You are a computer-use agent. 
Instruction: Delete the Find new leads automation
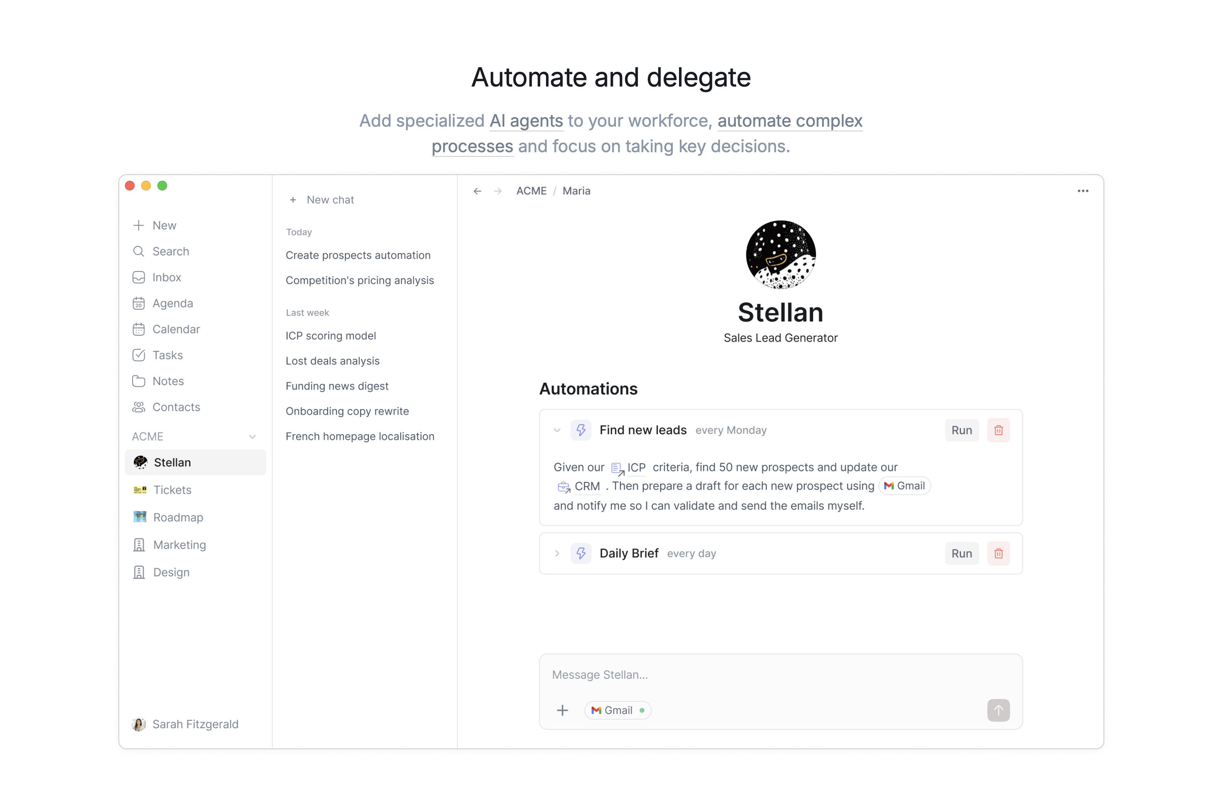998,430
